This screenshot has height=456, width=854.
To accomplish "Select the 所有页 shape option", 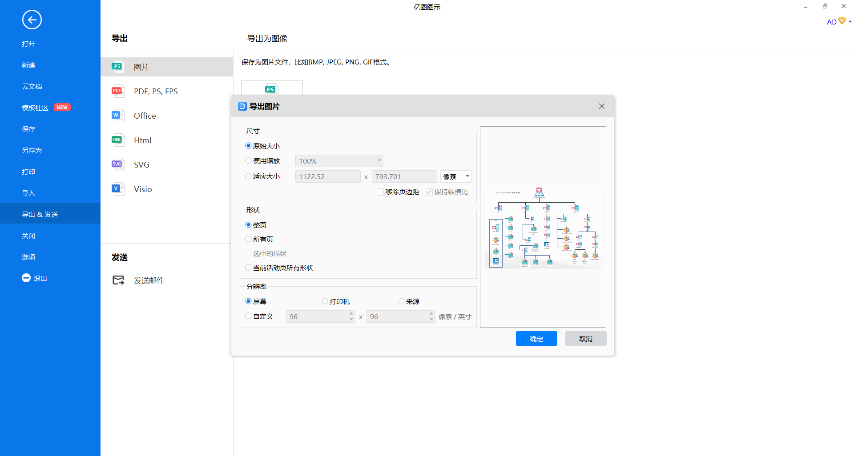I will coord(248,239).
